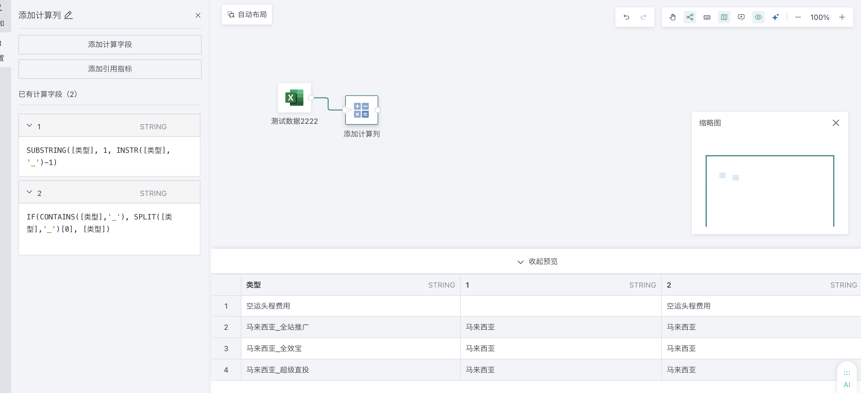The image size is (861, 393).
Task: Undo the last action
Action: [x=627, y=17]
